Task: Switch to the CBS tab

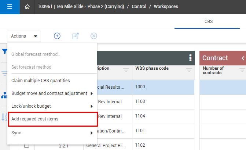Action: (x=209, y=22)
